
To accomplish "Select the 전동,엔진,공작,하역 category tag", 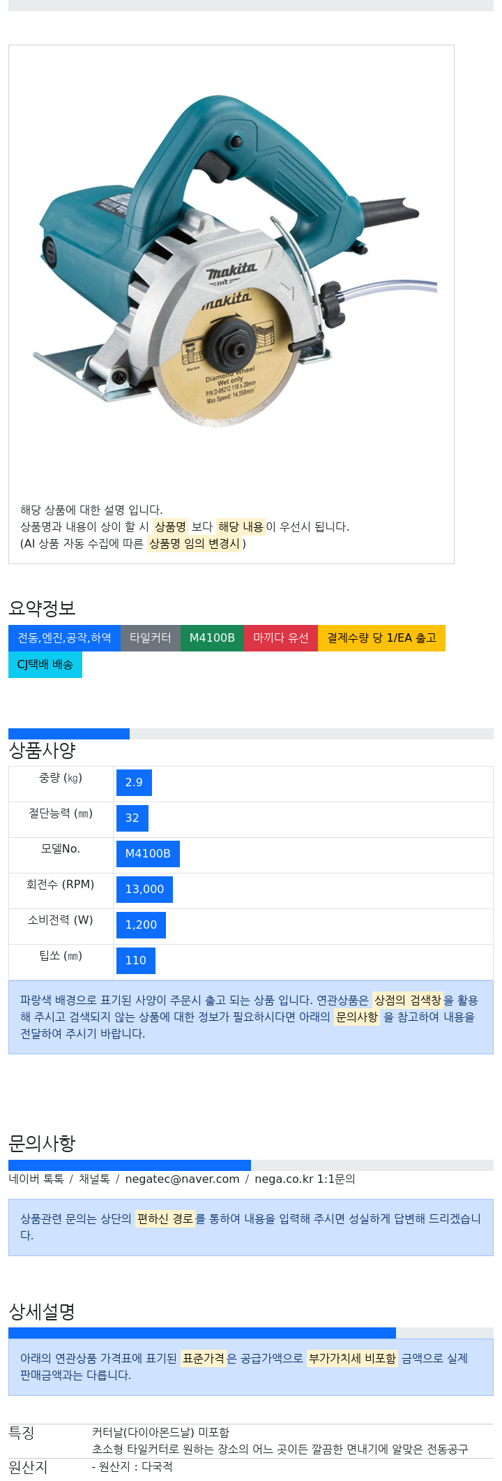I will pos(64,638).
